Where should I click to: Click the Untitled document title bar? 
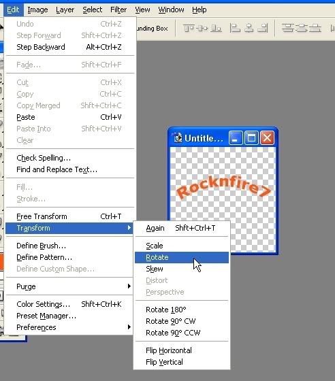(200, 138)
